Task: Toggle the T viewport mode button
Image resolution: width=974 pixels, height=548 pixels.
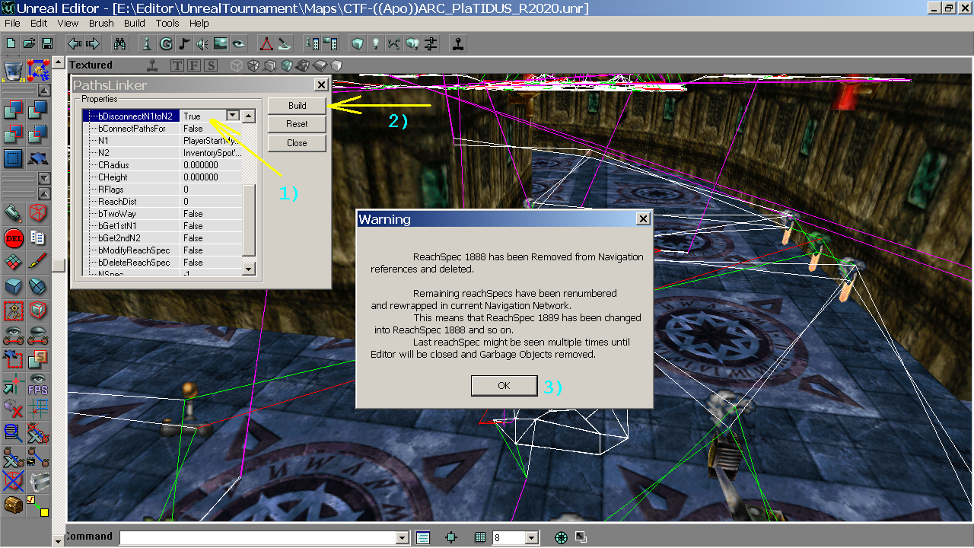Action: [177, 65]
